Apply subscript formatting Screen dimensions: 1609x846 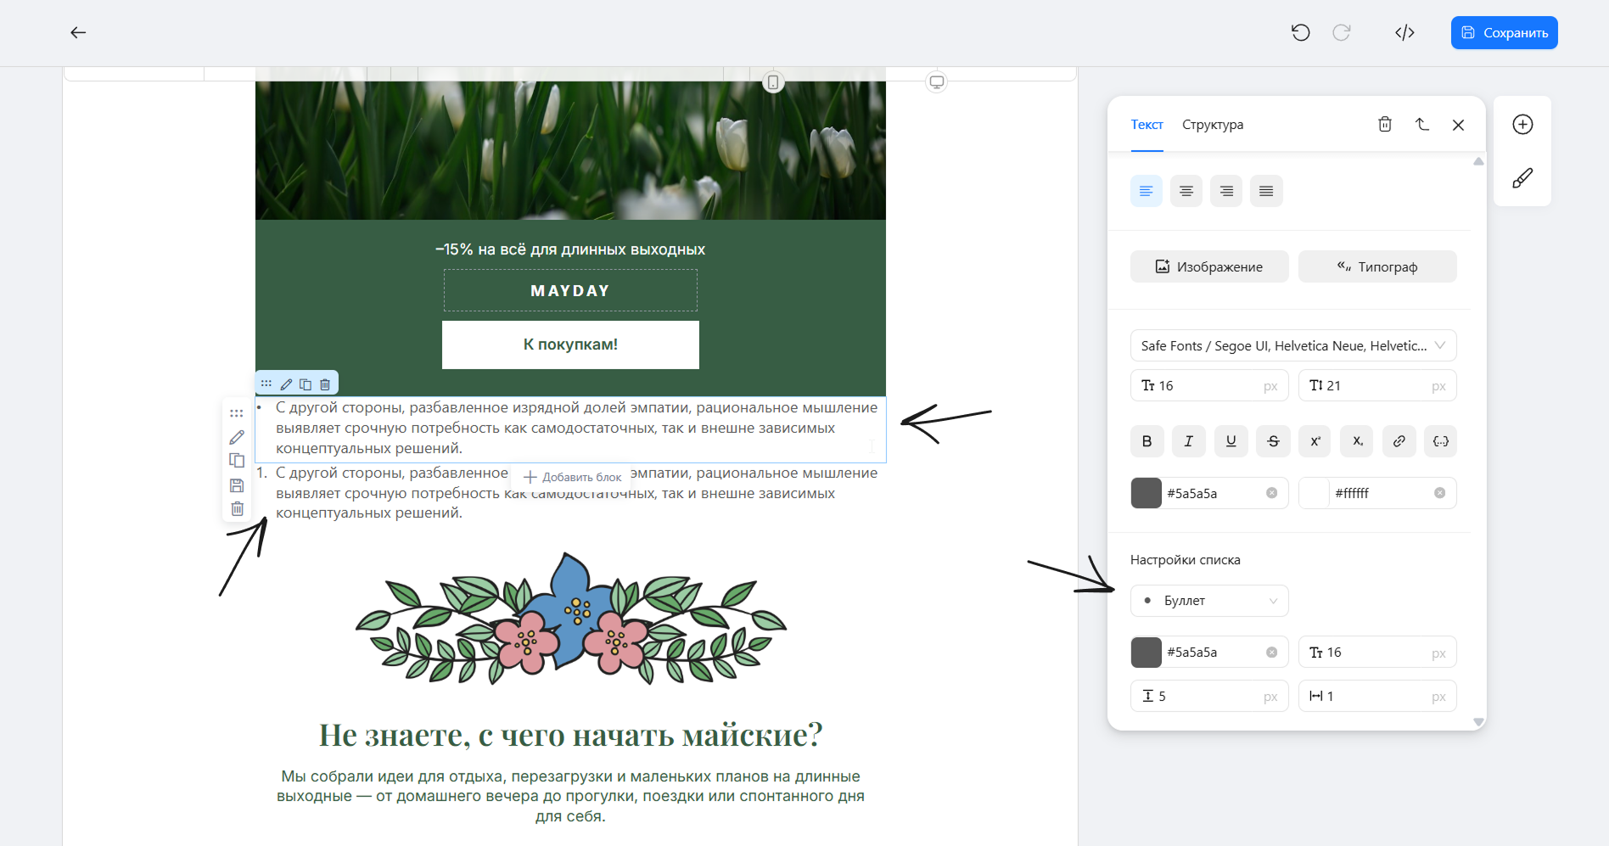point(1357,441)
